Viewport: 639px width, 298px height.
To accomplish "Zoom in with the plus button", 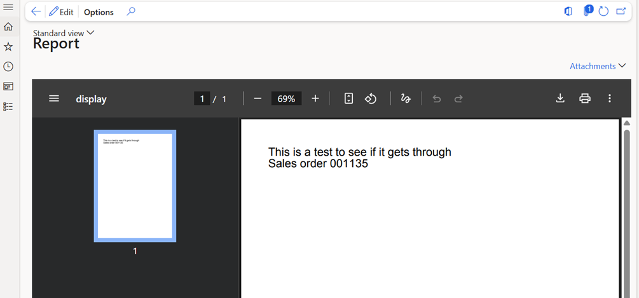I will coord(315,98).
